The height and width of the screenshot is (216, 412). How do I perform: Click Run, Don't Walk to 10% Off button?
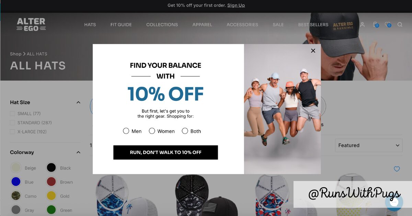(165, 152)
